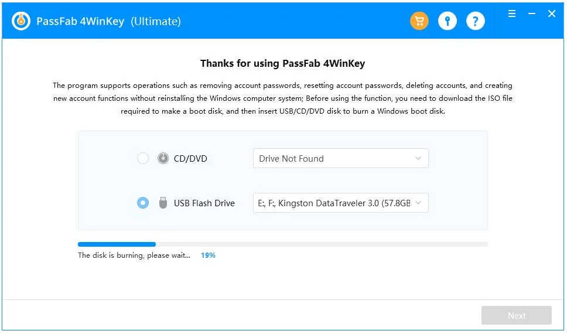Select the USB Flash Drive radio button

tap(143, 203)
